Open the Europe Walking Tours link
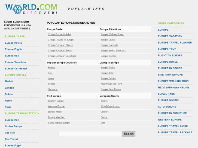 pos(112,34)
